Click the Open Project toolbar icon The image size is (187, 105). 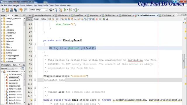point(11,10)
